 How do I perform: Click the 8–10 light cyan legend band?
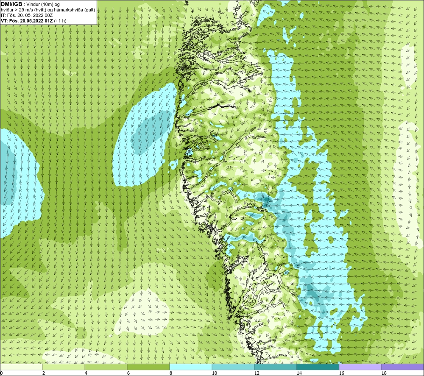coord(191,367)
